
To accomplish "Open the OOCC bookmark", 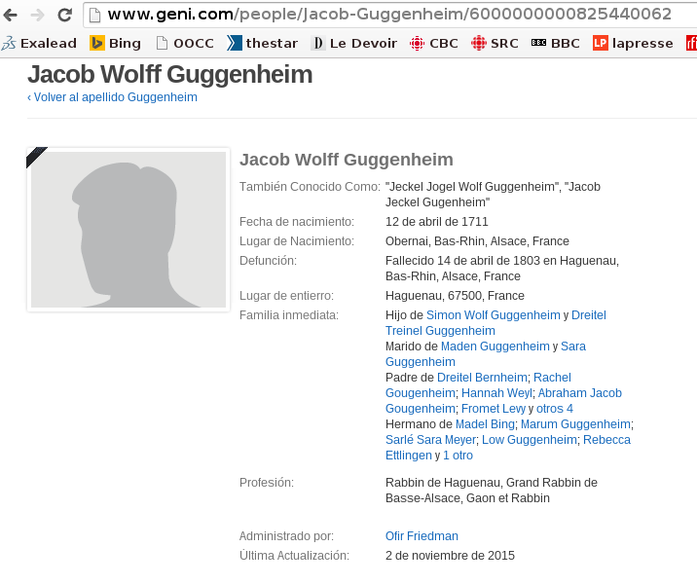I will click(184, 43).
